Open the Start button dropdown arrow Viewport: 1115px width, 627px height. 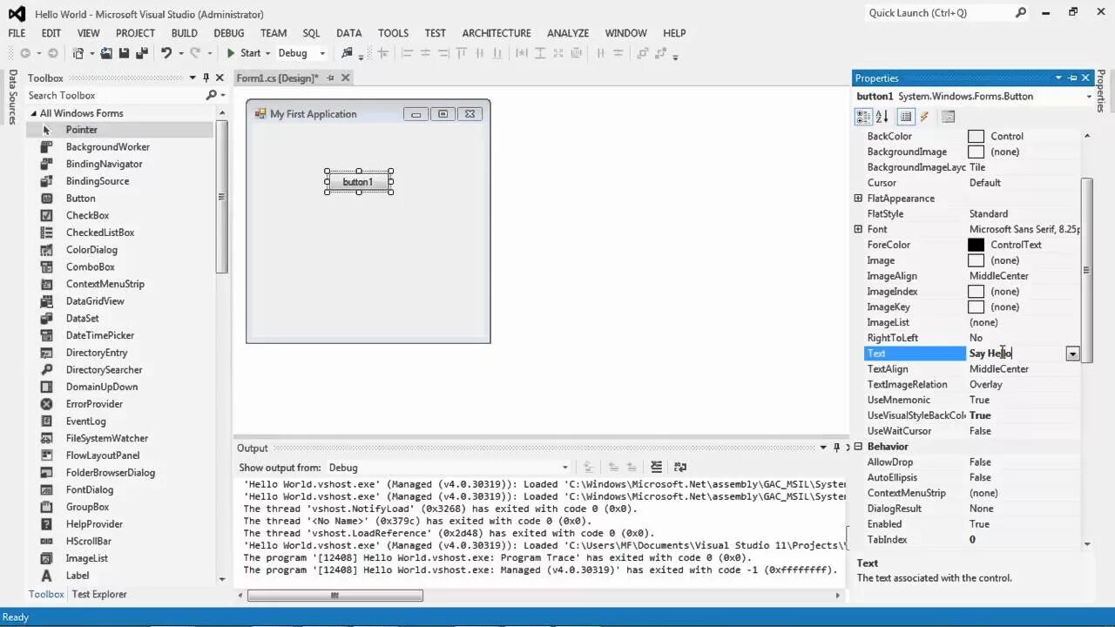pyautogui.click(x=267, y=53)
